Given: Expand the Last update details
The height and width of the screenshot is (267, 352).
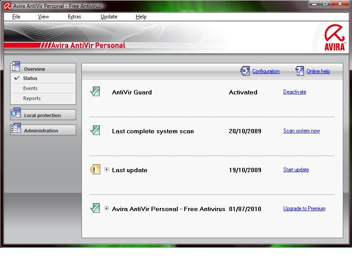Looking at the screenshot, I should click(107, 170).
